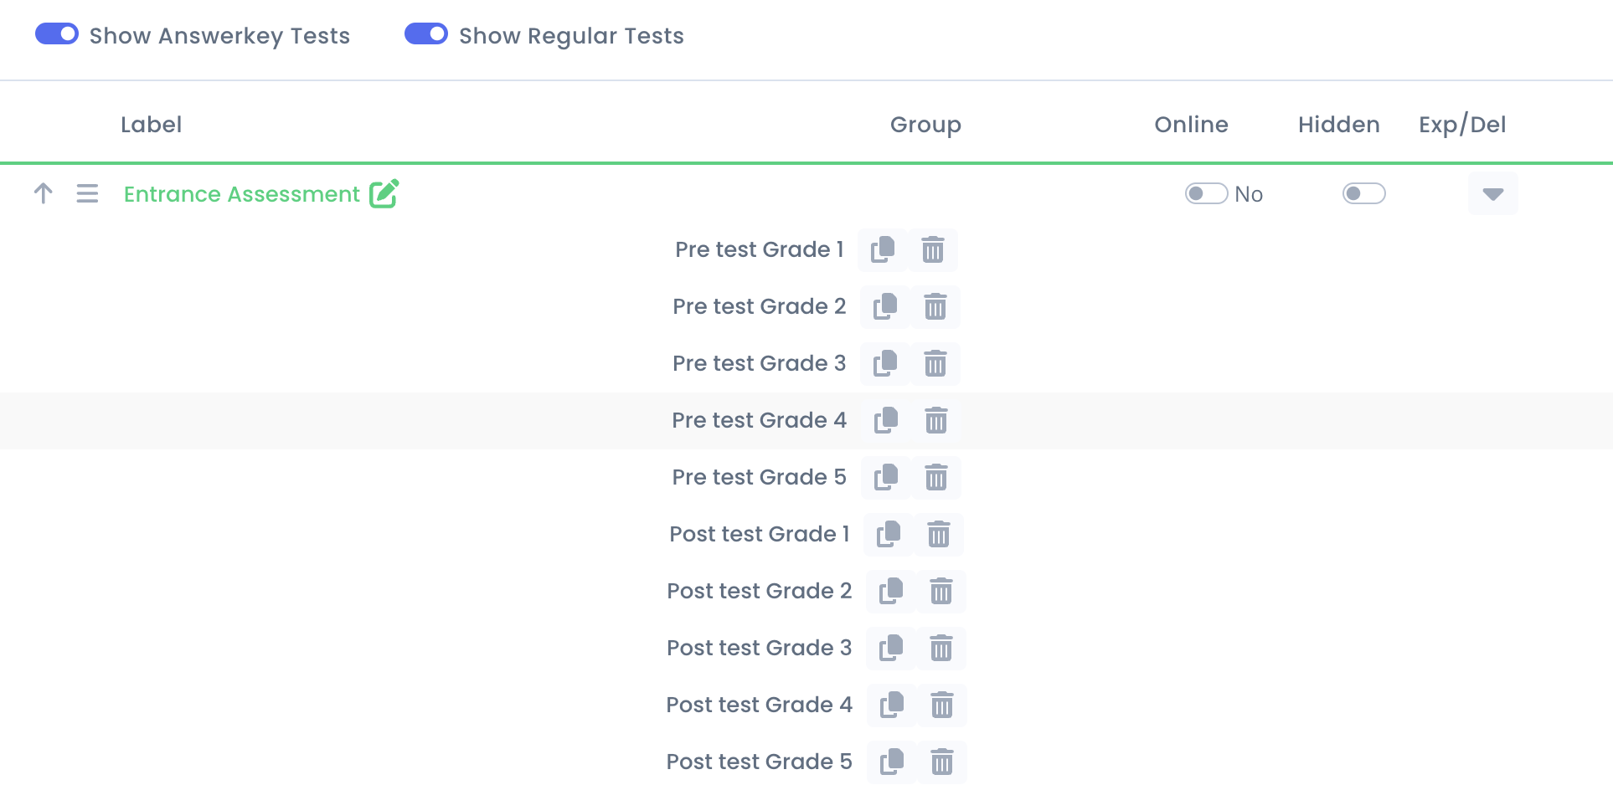This screenshot has height=785, width=1613.
Task: Edit the Entrance Assessment label
Action: coord(384,193)
